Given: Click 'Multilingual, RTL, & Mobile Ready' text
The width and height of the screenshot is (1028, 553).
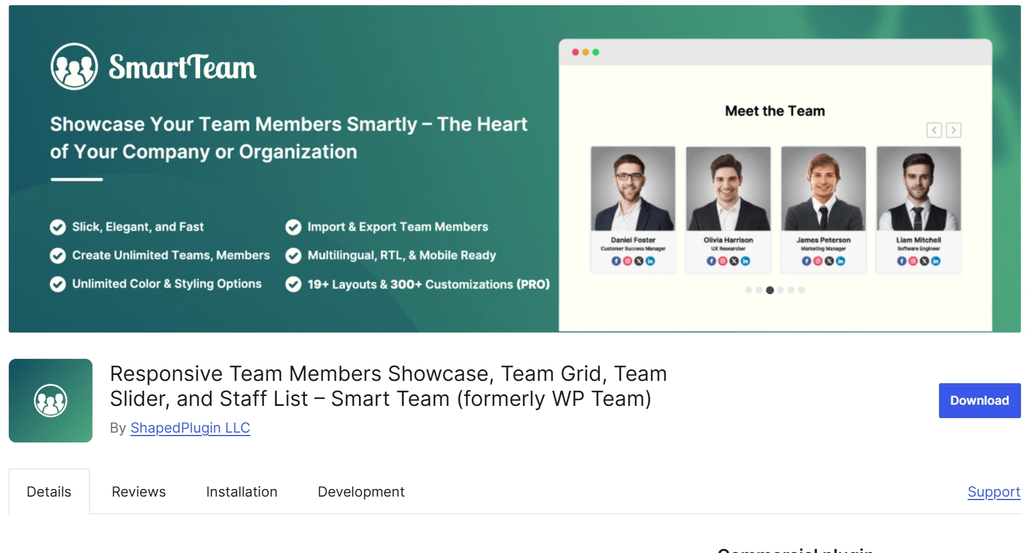Looking at the screenshot, I should tap(402, 255).
